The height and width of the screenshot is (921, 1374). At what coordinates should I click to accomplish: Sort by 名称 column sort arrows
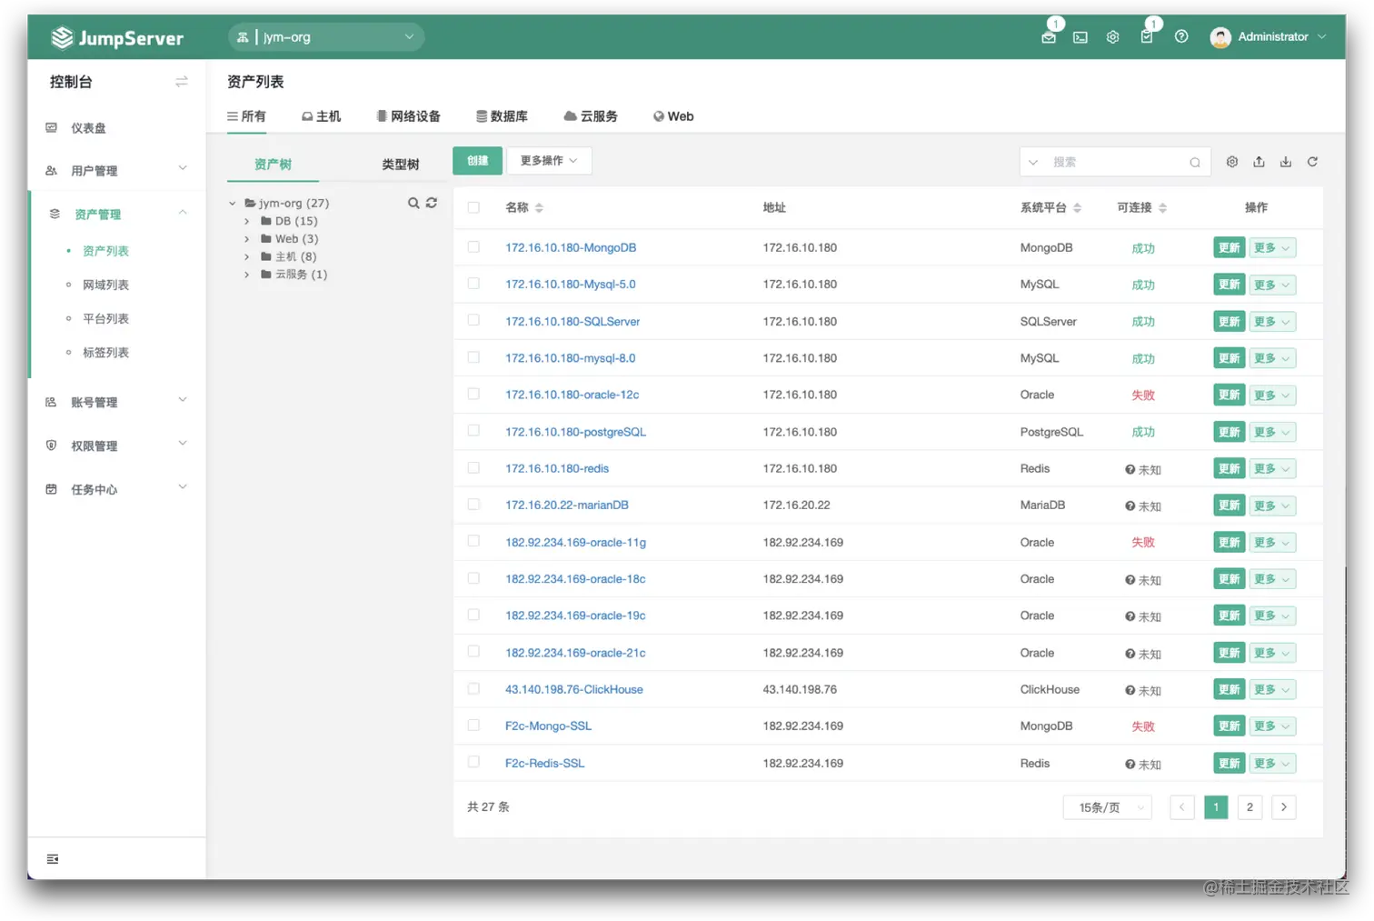click(x=539, y=208)
